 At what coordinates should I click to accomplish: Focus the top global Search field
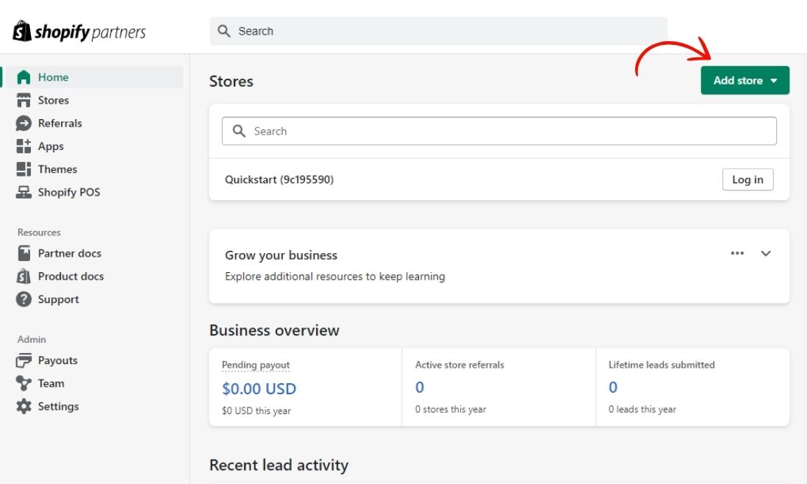(x=439, y=31)
